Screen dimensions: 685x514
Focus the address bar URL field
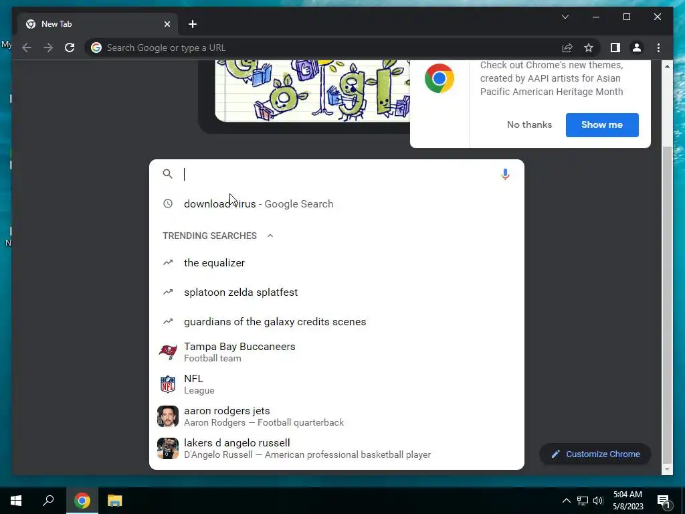point(323,48)
